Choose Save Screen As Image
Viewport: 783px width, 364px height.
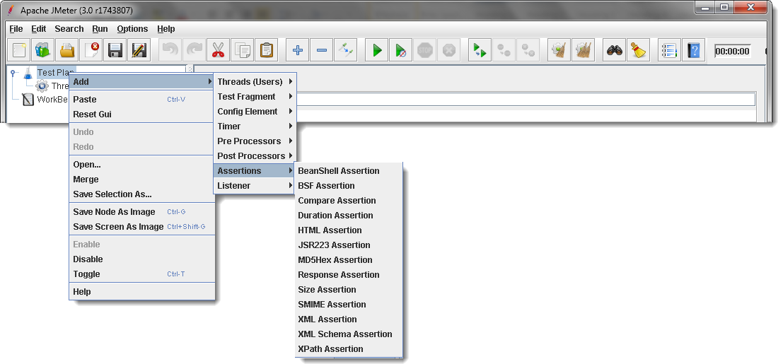[x=142, y=227]
